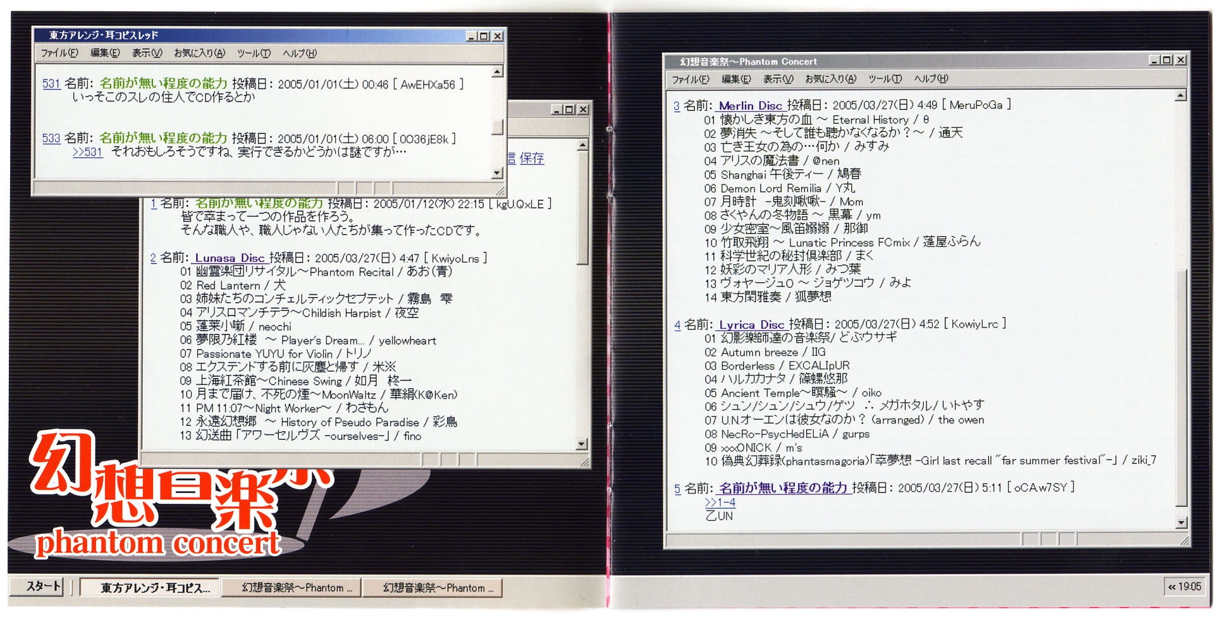
Task: Minimize the 幻想音楽祭～Phantom Concert window
Action: (1154, 61)
